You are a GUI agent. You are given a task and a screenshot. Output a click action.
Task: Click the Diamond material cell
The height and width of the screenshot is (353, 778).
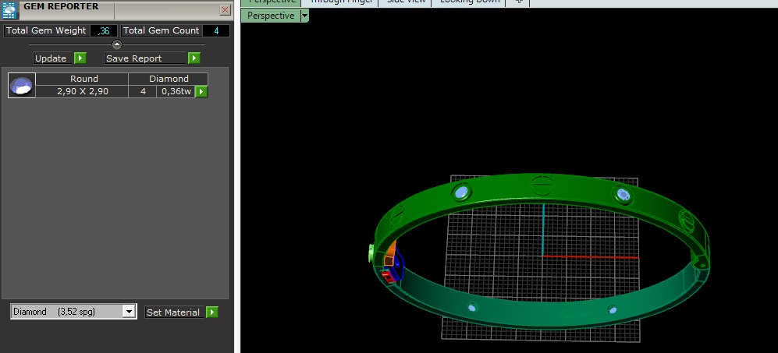tap(169, 79)
